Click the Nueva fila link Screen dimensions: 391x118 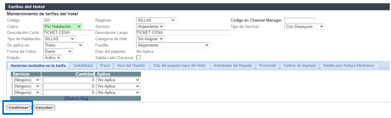pos(76,98)
